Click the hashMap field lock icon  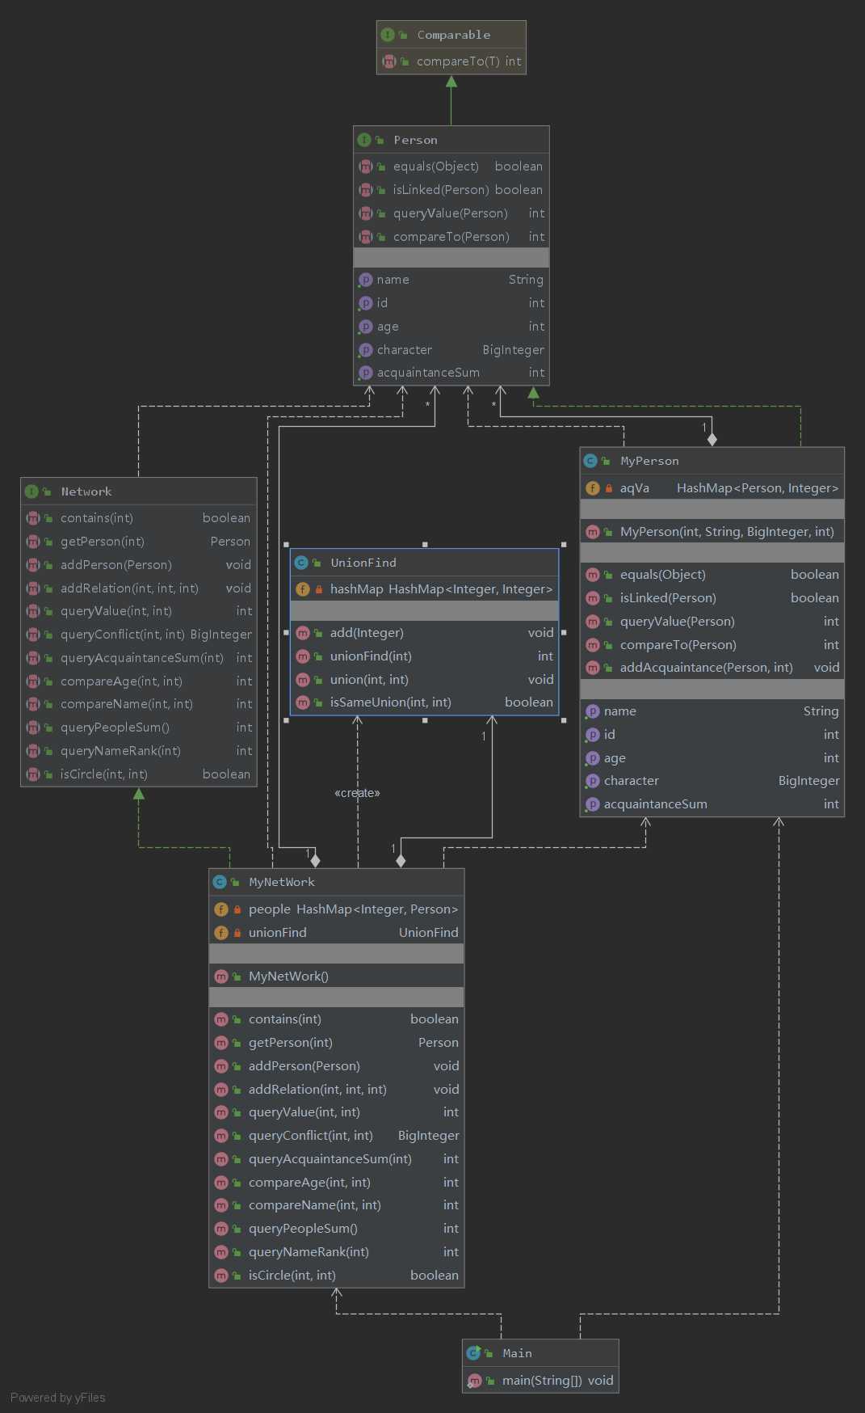click(319, 589)
